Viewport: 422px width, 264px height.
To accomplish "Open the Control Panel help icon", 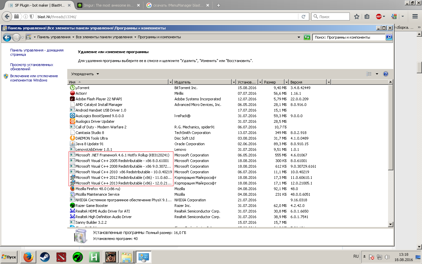I will tap(386, 74).
